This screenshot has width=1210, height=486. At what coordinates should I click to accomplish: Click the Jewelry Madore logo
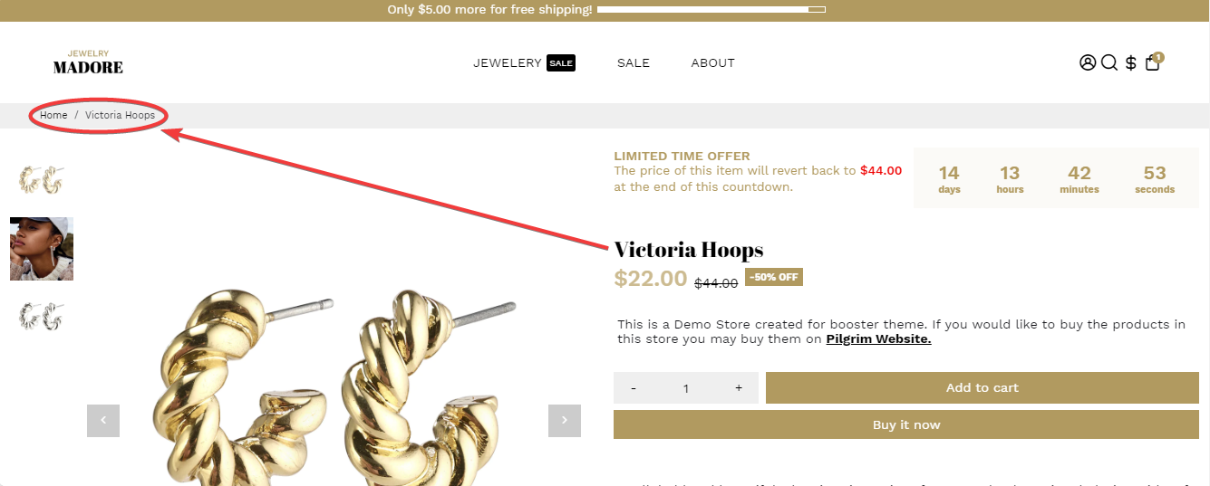pyautogui.click(x=88, y=62)
